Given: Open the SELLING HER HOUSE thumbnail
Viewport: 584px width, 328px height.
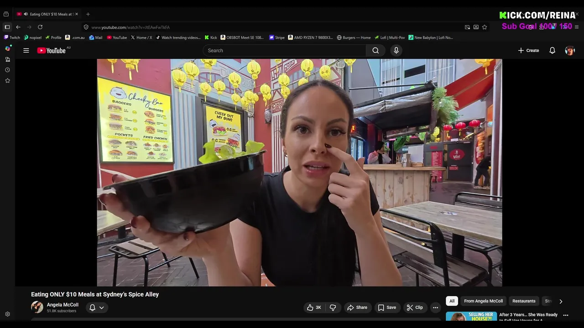Looking at the screenshot, I should pyautogui.click(x=471, y=317).
